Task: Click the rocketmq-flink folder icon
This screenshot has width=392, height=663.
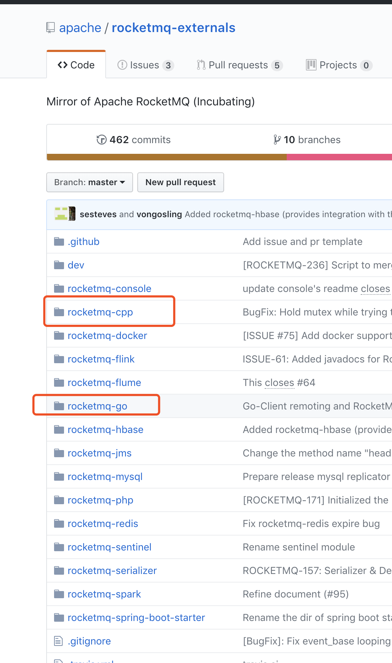Action: click(x=59, y=359)
